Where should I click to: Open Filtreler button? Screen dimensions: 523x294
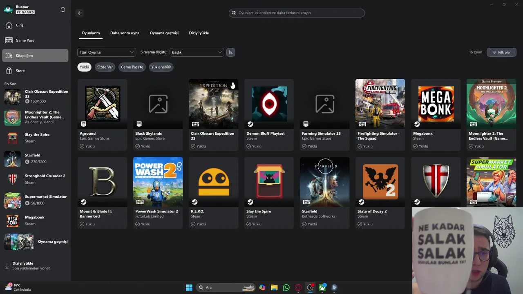501,52
